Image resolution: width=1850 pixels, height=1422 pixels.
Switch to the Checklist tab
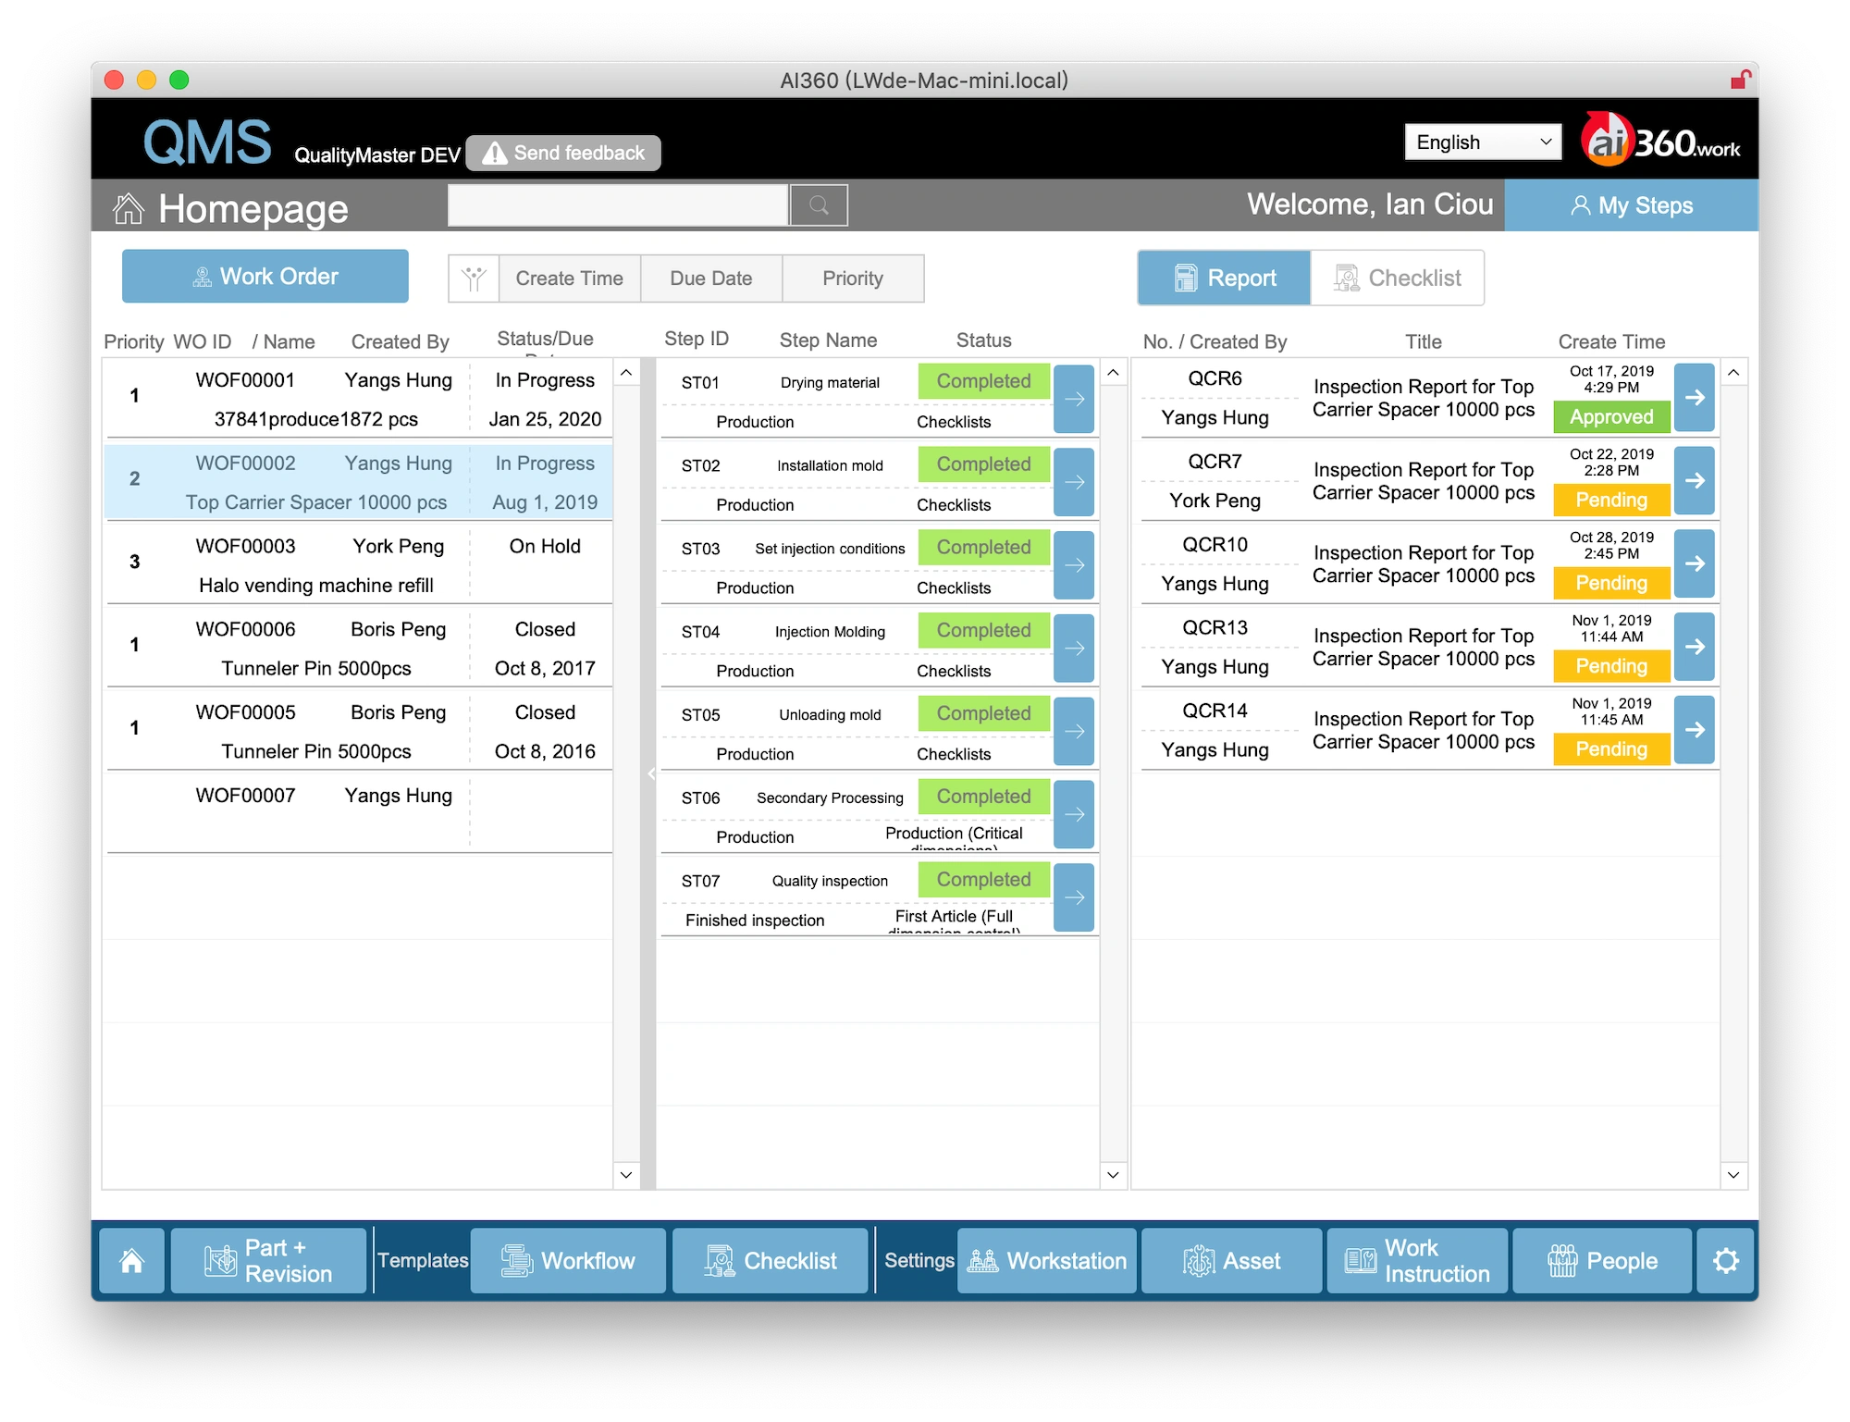tap(1397, 278)
